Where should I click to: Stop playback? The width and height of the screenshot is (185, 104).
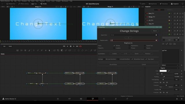tap(71, 46)
